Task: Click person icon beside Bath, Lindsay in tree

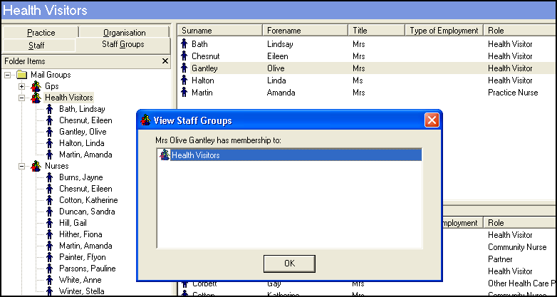Action: coord(49,109)
